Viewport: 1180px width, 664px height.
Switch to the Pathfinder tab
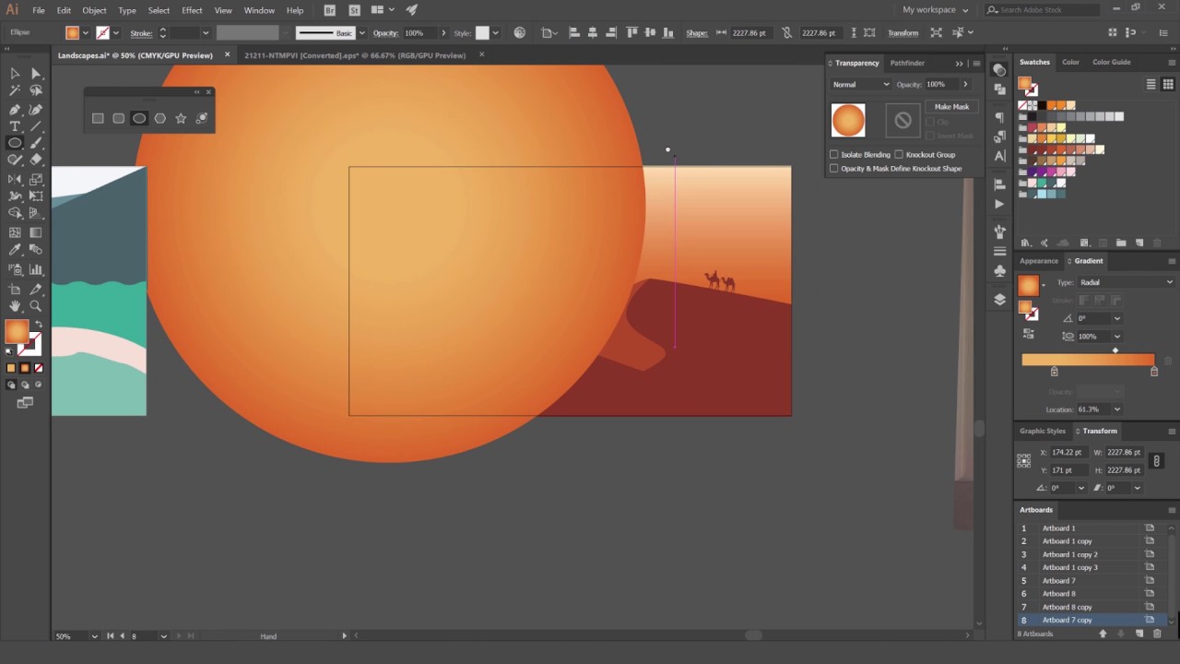(907, 63)
